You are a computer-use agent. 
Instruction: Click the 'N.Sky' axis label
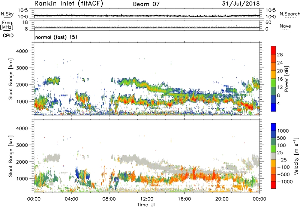[7, 14]
